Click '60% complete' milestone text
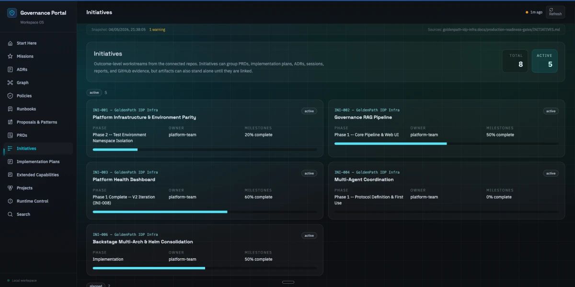The height and width of the screenshot is (287, 575). [258, 197]
